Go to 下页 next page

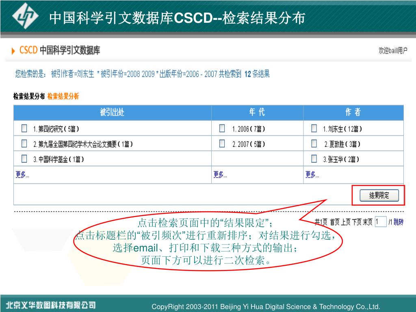(356, 222)
